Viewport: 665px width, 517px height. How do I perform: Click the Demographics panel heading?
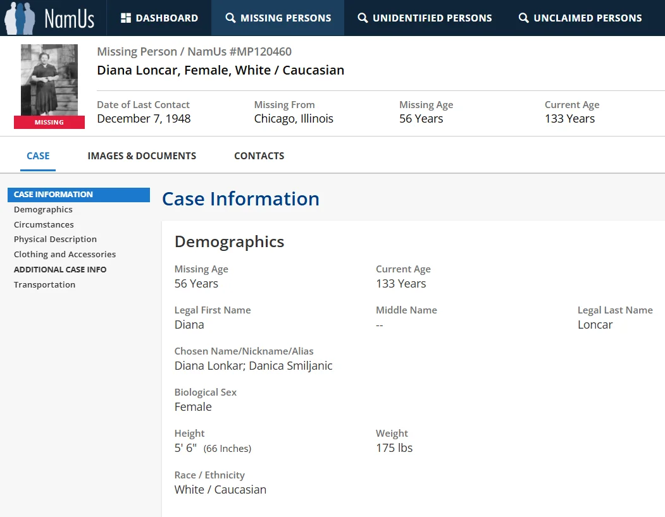229,242
